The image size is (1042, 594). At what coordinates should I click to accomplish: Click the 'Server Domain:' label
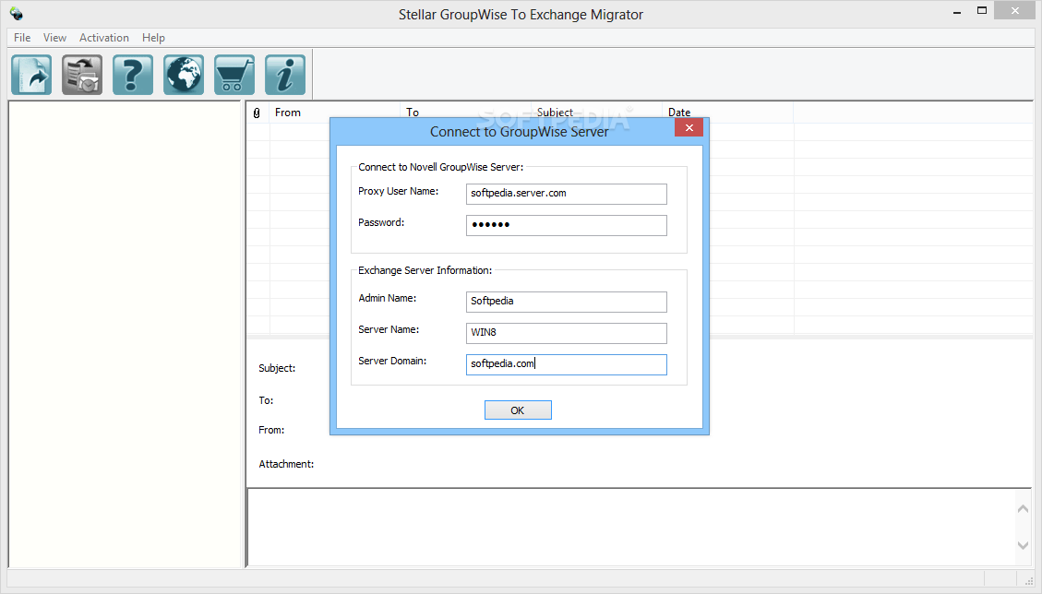(x=392, y=361)
